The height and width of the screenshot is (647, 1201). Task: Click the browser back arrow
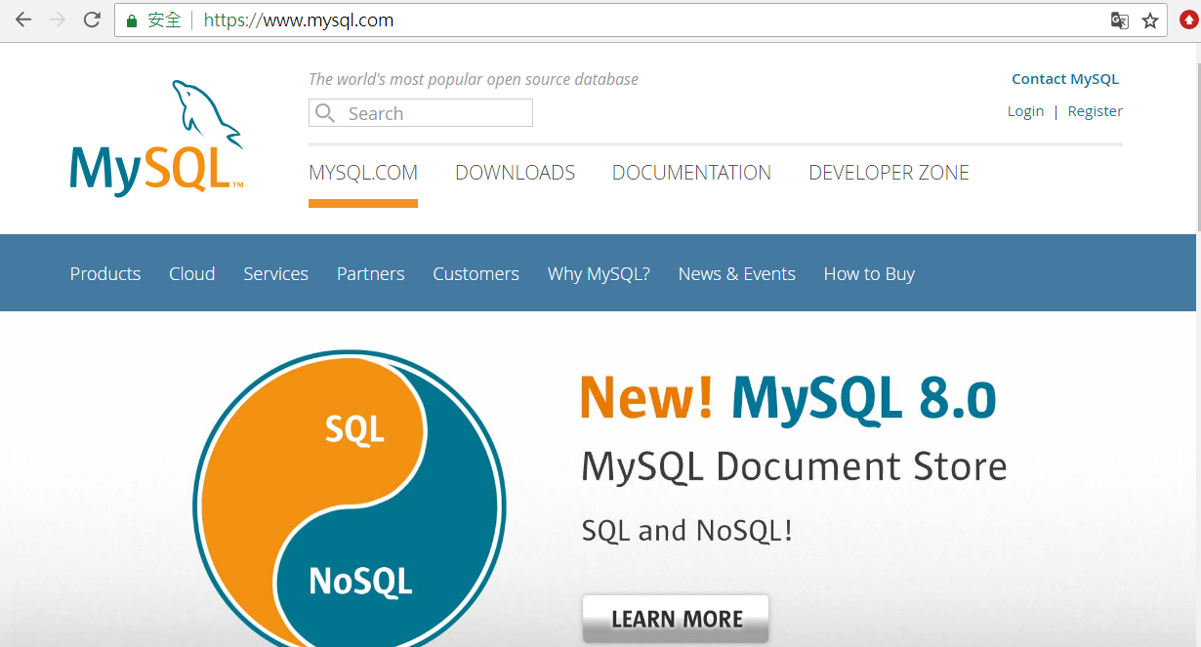click(23, 20)
